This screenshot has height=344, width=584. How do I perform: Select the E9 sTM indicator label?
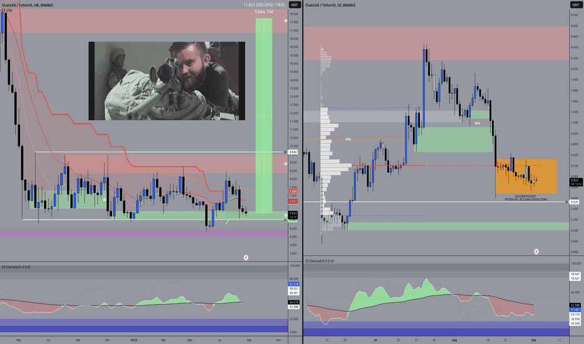pos(7,11)
